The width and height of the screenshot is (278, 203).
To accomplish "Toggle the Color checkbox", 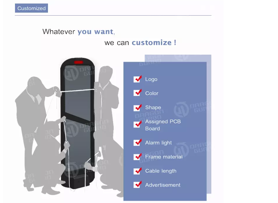I will 137,93.
